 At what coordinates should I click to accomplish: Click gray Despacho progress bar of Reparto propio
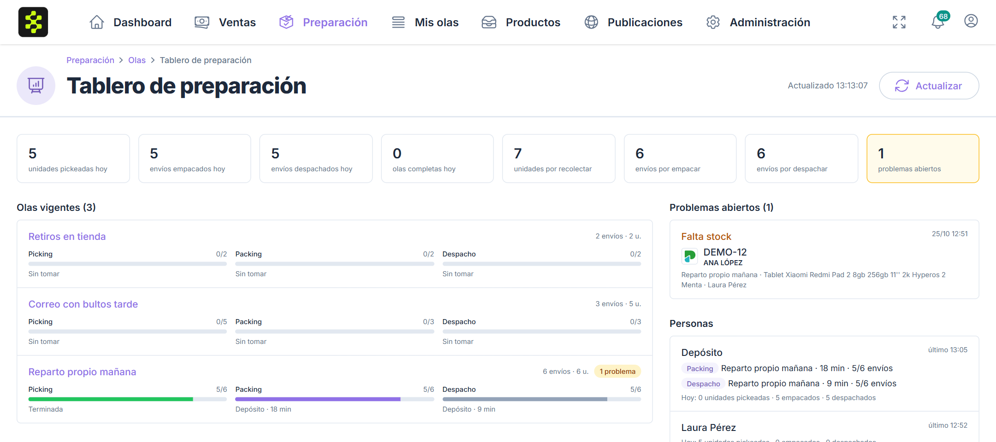click(x=542, y=399)
